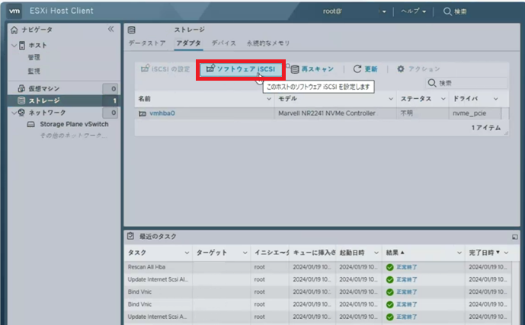Image resolution: width=525 pixels, height=325 pixels.
Task: Collapse the navigator panel with the double-chevron
Action: 110,29
